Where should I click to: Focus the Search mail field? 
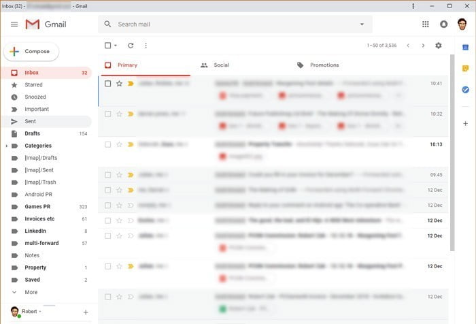pos(235,25)
